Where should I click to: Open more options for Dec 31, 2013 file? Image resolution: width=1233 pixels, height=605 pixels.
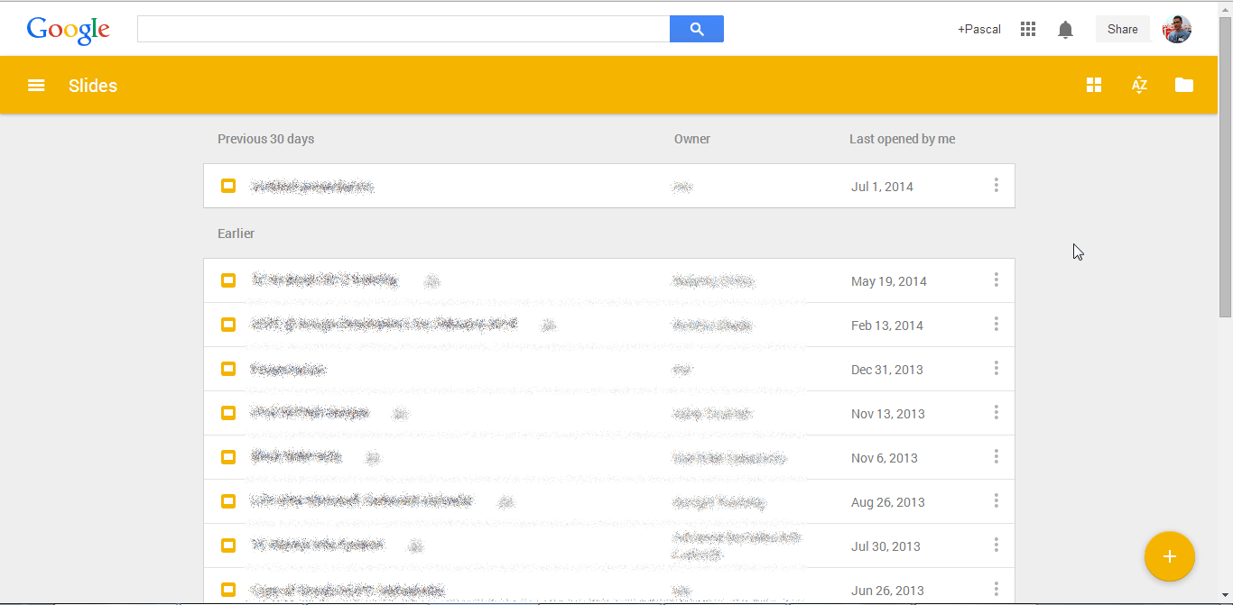click(996, 369)
